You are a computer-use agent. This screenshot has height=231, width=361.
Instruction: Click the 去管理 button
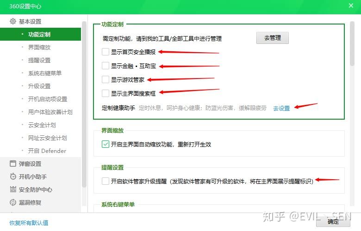pos(272,38)
